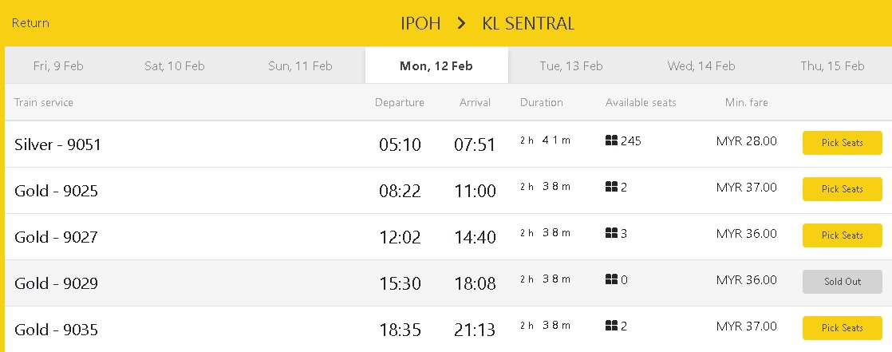Click the Return link

tap(30, 23)
